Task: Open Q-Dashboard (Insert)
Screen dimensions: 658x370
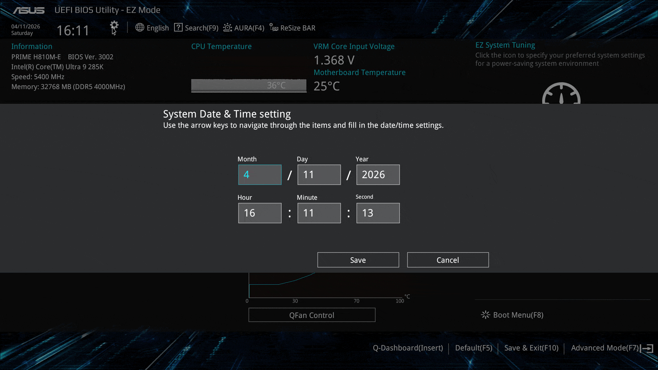Action: pyautogui.click(x=408, y=348)
